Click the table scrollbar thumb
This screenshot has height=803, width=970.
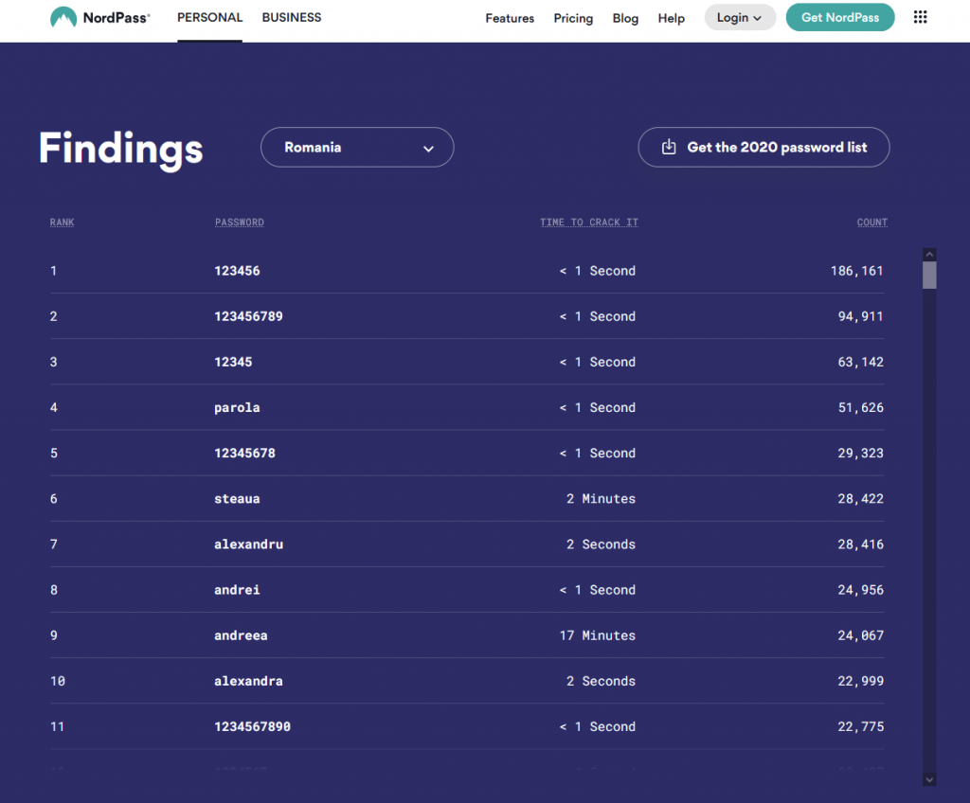pyautogui.click(x=929, y=276)
